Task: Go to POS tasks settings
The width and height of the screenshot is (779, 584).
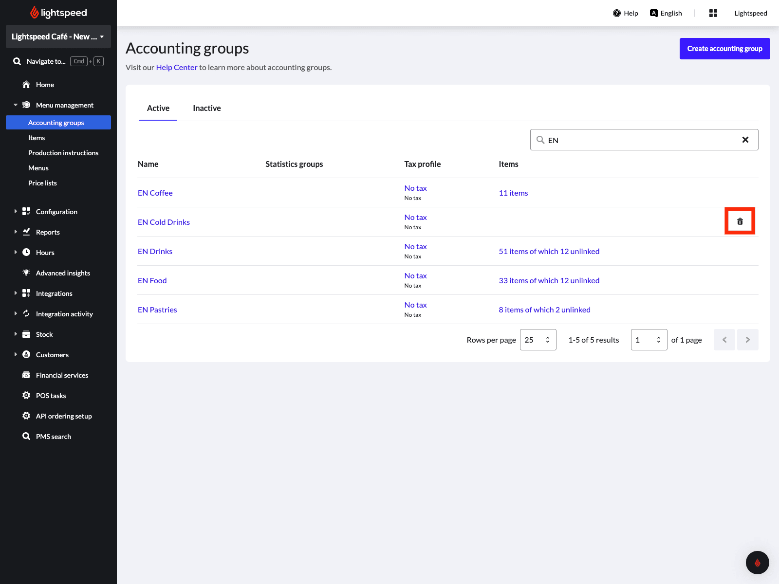Action: coord(51,396)
